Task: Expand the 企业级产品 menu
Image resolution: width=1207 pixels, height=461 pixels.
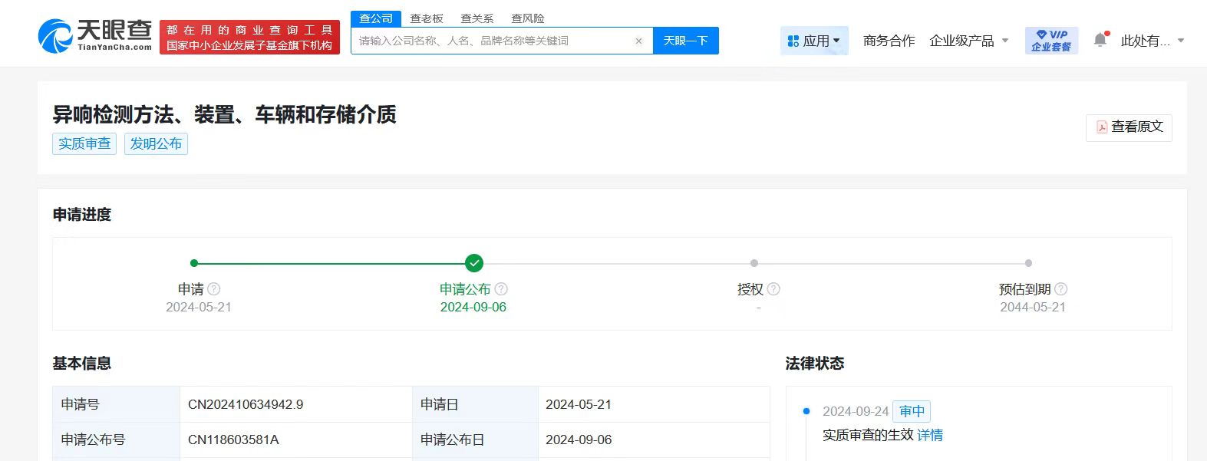Action: click(968, 41)
